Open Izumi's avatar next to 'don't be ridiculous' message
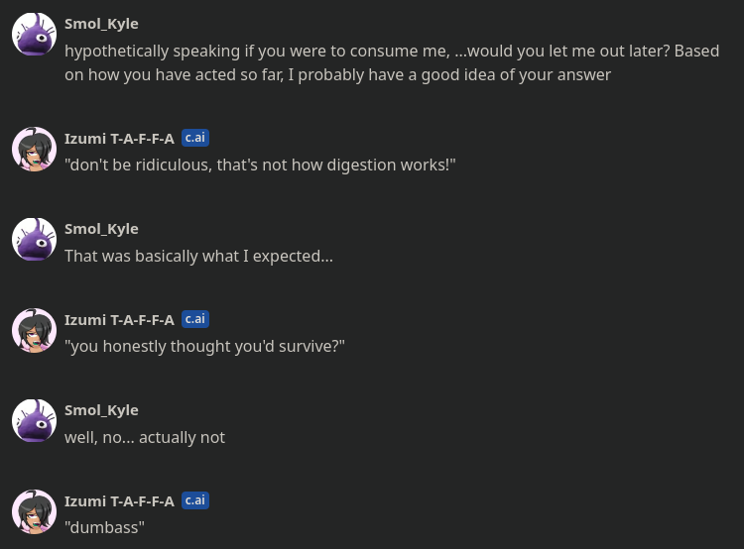The width and height of the screenshot is (744, 549). tap(34, 149)
